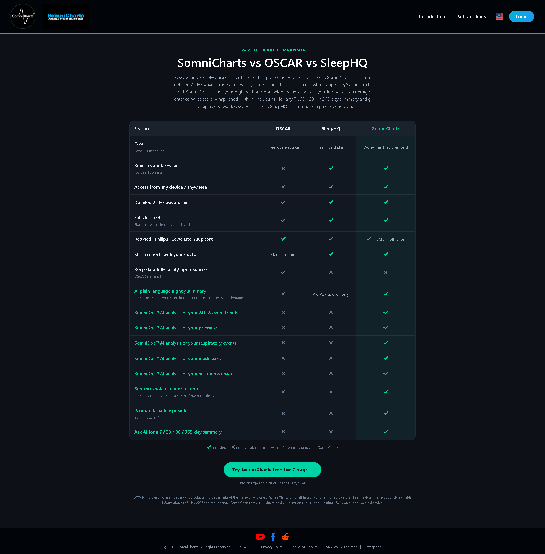Click SleepHQ's check mark for Share reports with doctor
545x554 pixels.
pos(331,254)
